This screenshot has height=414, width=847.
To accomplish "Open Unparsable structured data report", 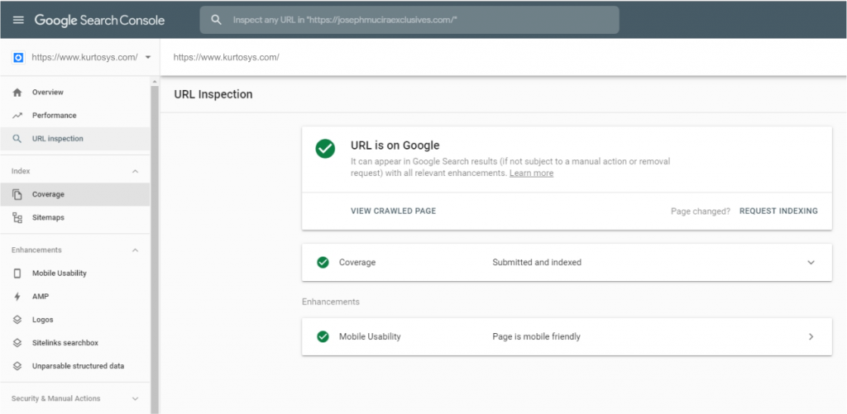I will point(75,366).
